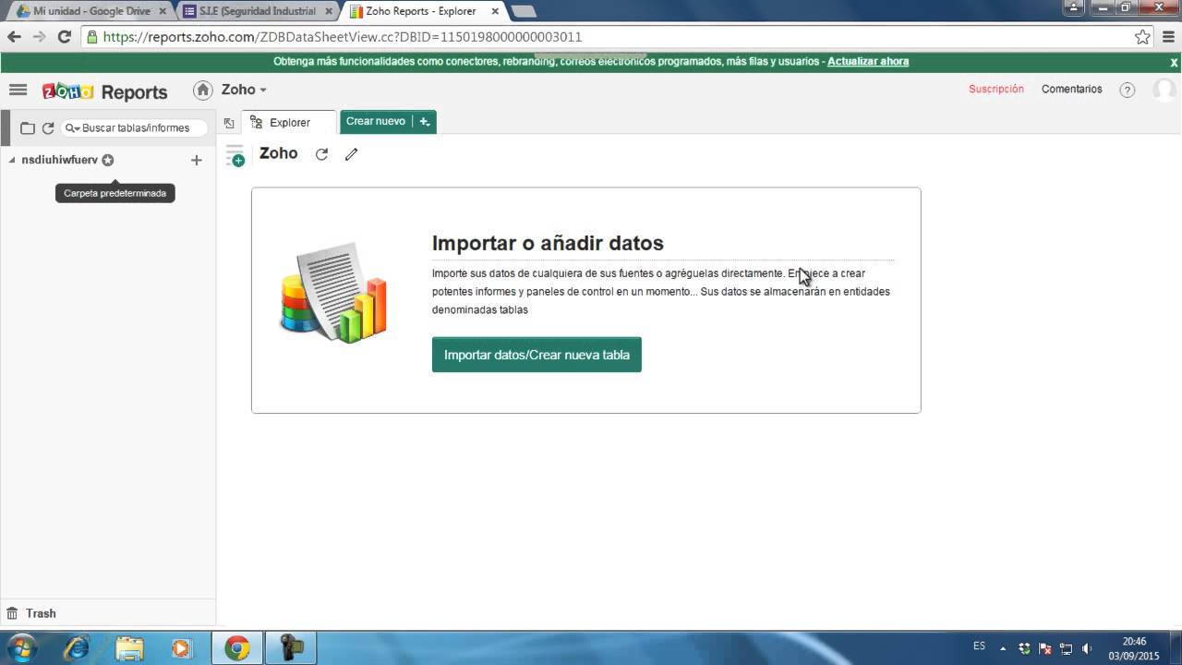Image resolution: width=1182 pixels, height=665 pixels.
Task: Switch to the Explorer tab
Action: point(289,122)
